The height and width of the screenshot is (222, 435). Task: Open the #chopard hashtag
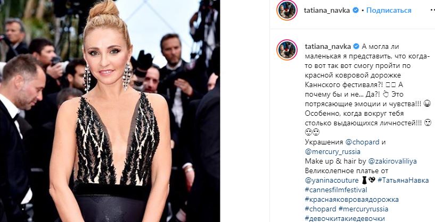click(x=321, y=209)
